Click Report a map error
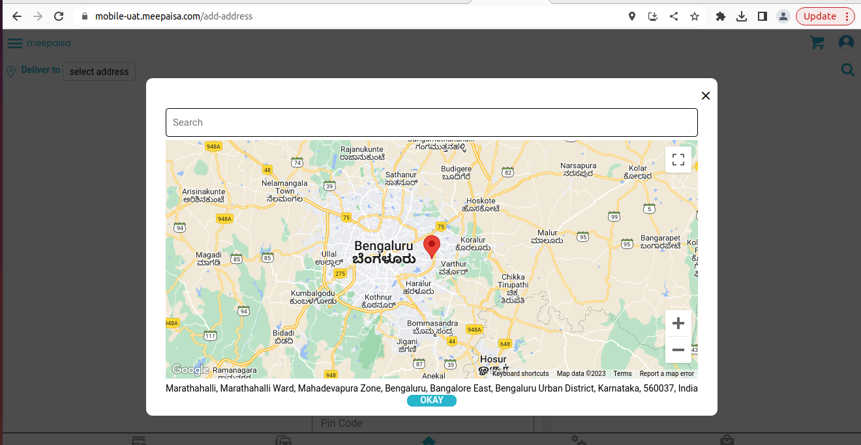This screenshot has height=445, width=861. click(667, 374)
